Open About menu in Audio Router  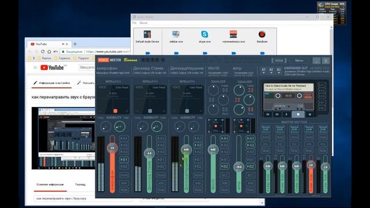point(143,23)
